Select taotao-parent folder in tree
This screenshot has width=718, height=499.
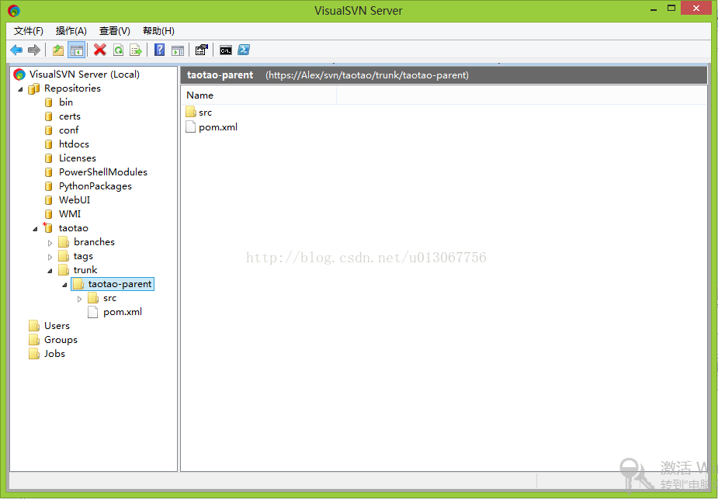(x=120, y=284)
